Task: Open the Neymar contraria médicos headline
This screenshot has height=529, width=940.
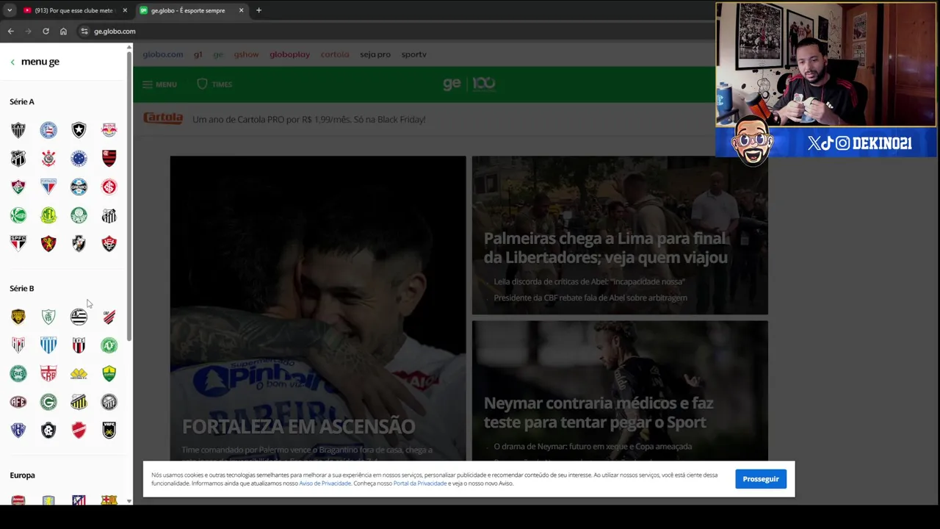Action: pos(599,412)
